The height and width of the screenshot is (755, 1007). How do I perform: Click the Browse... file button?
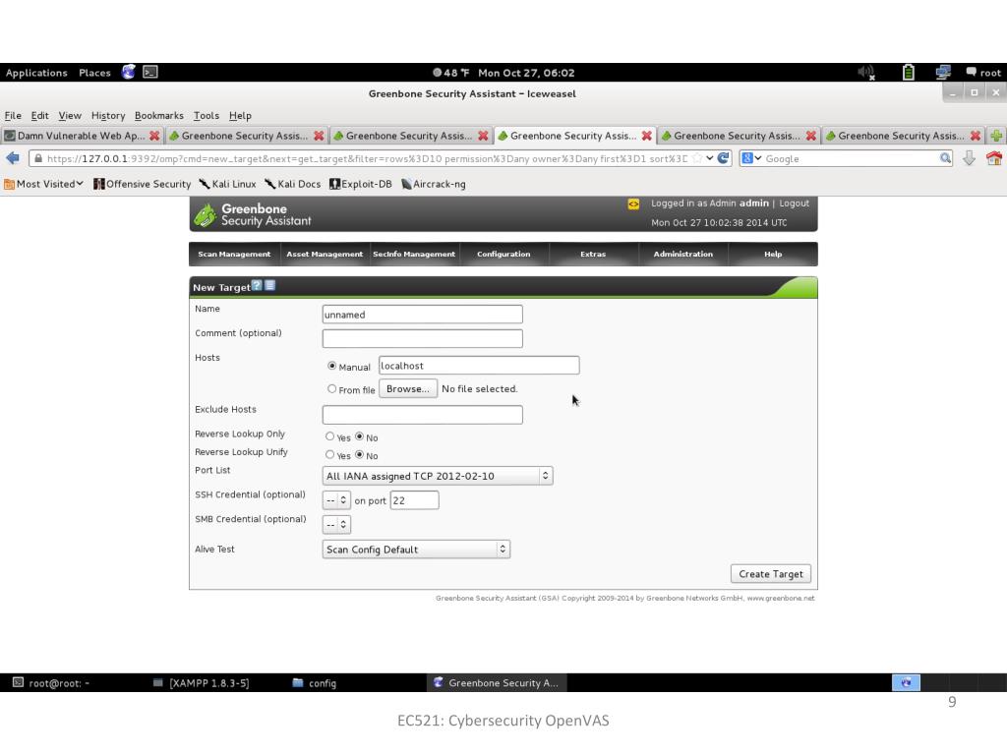(408, 388)
